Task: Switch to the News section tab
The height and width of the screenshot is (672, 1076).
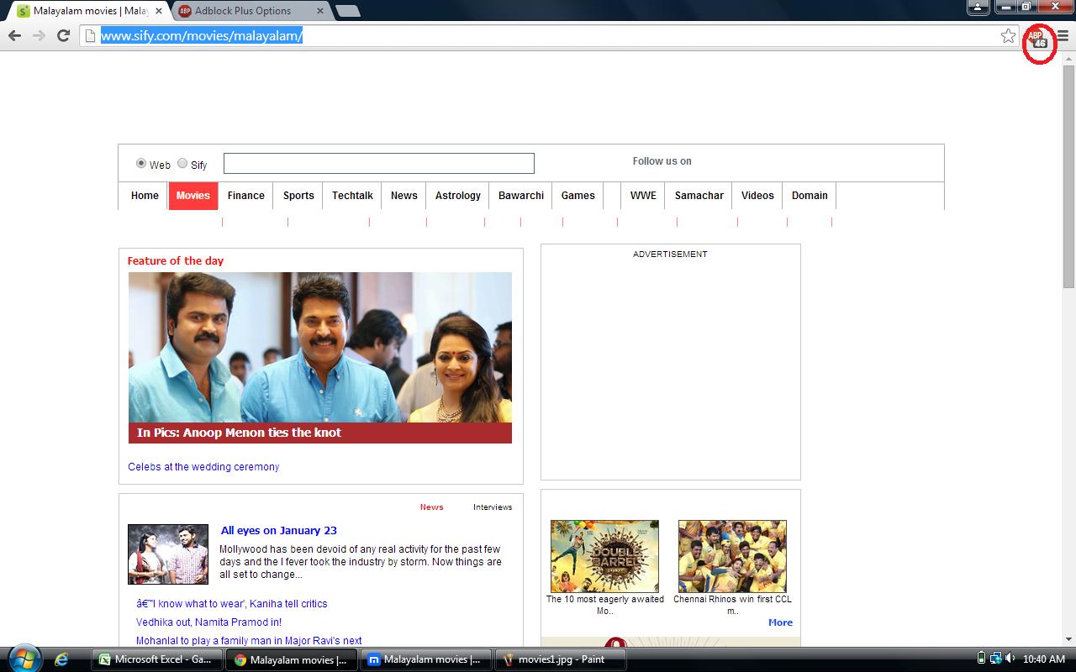Action: [x=432, y=507]
